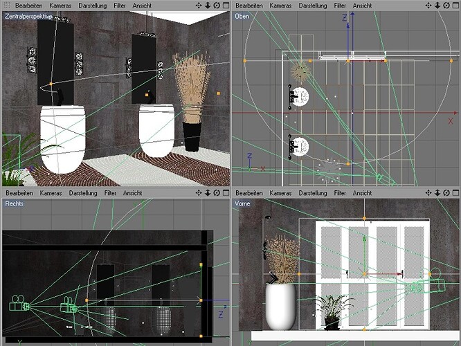Click top orange handle point in Vorne viewport

pos(365,219)
